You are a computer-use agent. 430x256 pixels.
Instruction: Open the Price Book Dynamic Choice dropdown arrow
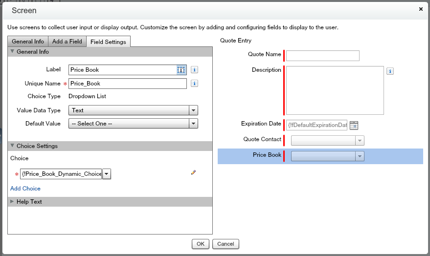tap(107, 174)
